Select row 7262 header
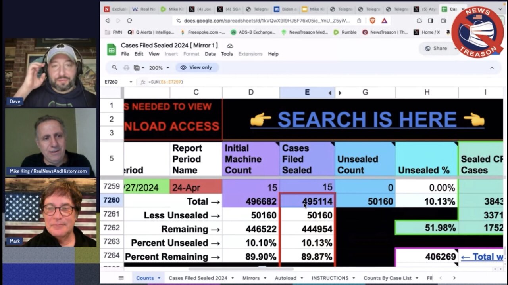Image resolution: width=508 pixels, height=285 pixels. pyautogui.click(x=112, y=228)
